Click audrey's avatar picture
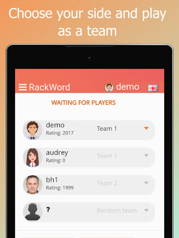 click(32, 157)
